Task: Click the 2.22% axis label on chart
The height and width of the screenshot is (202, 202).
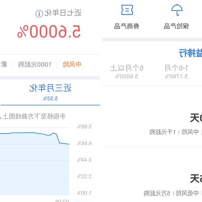Action: coord(84,177)
